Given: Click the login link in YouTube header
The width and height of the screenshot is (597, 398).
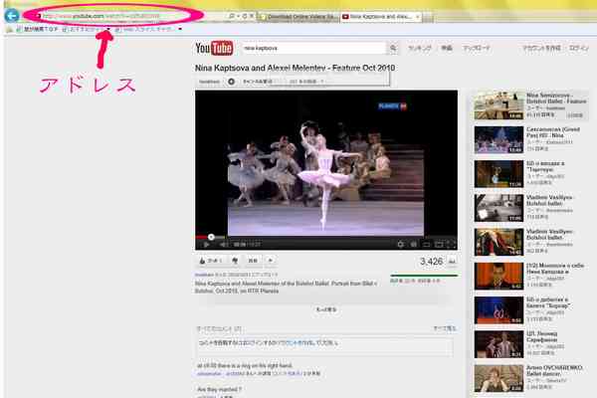Looking at the screenshot, I should click(579, 48).
